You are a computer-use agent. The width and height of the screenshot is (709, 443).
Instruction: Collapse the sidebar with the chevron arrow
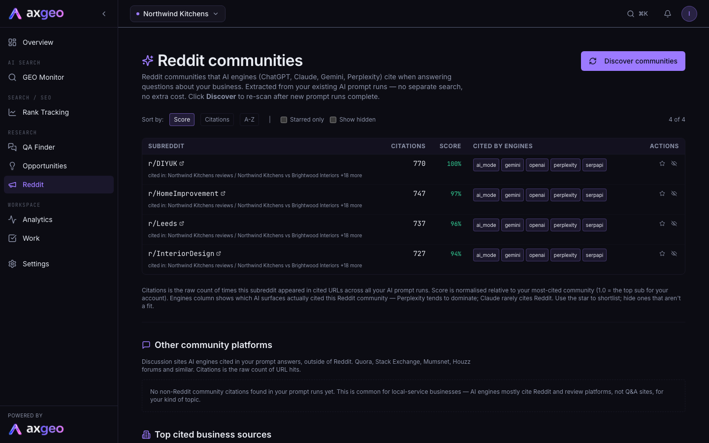[104, 14]
